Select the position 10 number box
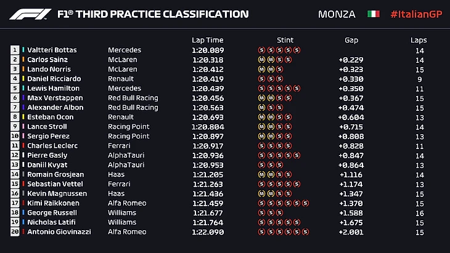The height and width of the screenshot is (253, 450). 15,137
